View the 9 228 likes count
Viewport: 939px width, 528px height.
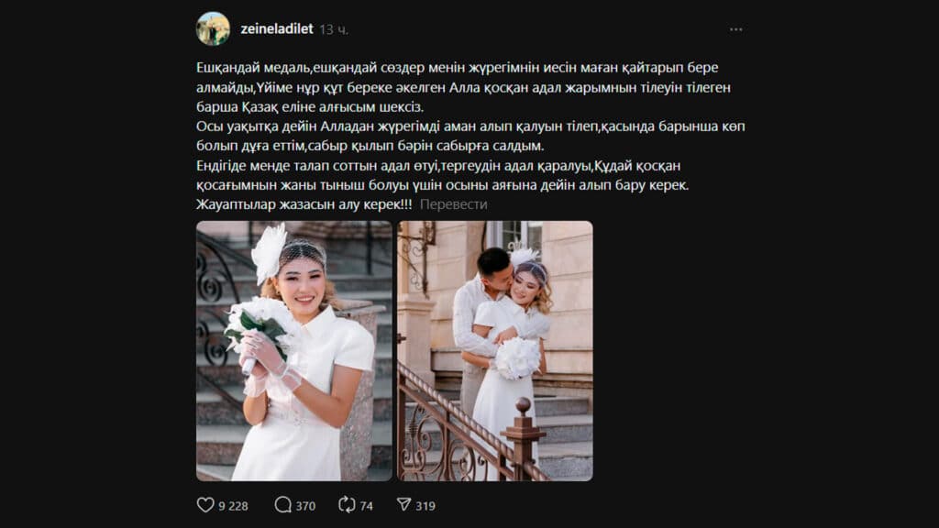coord(233,506)
